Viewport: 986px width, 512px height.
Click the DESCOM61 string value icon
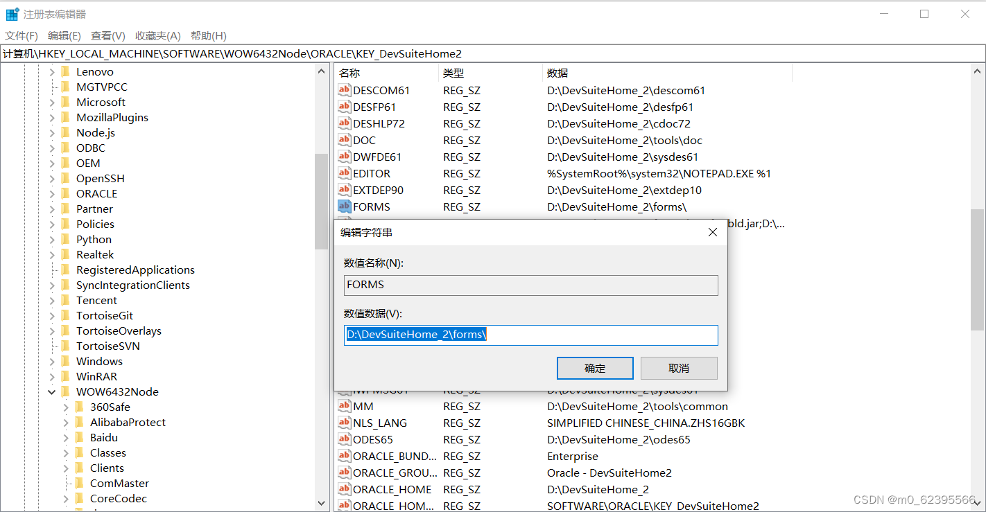(x=344, y=90)
